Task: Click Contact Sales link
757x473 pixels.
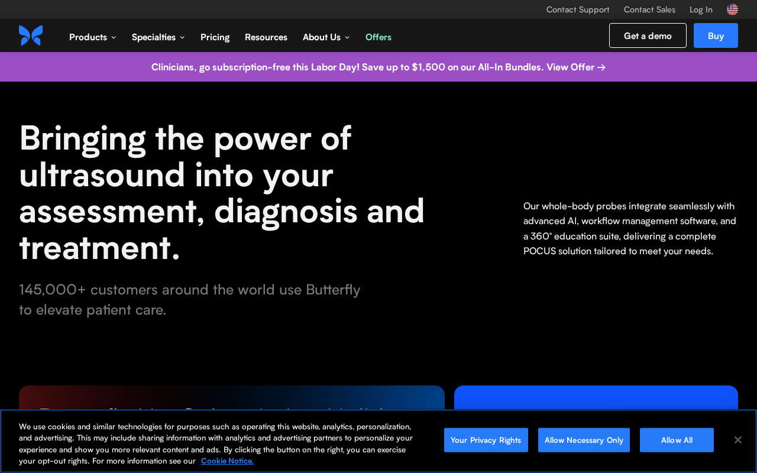Action: click(649, 9)
